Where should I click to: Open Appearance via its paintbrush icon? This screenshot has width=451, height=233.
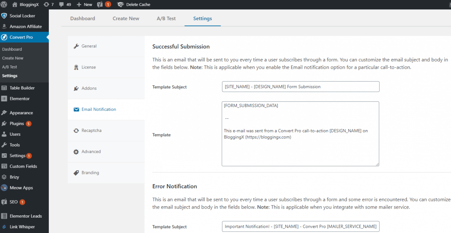4,113
